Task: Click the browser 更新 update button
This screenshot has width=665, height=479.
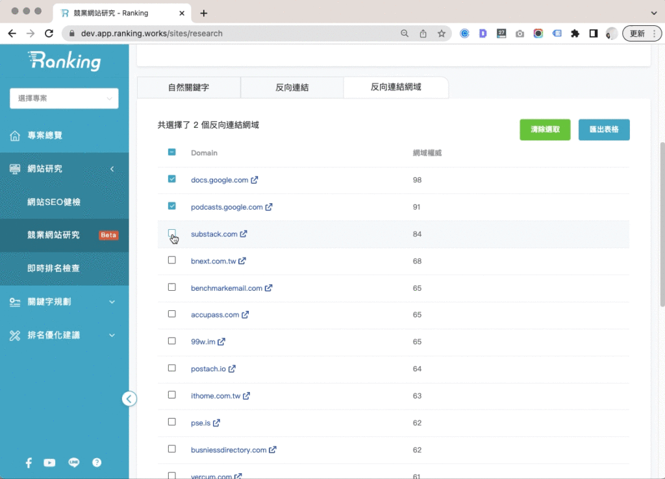Action: click(641, 34)
